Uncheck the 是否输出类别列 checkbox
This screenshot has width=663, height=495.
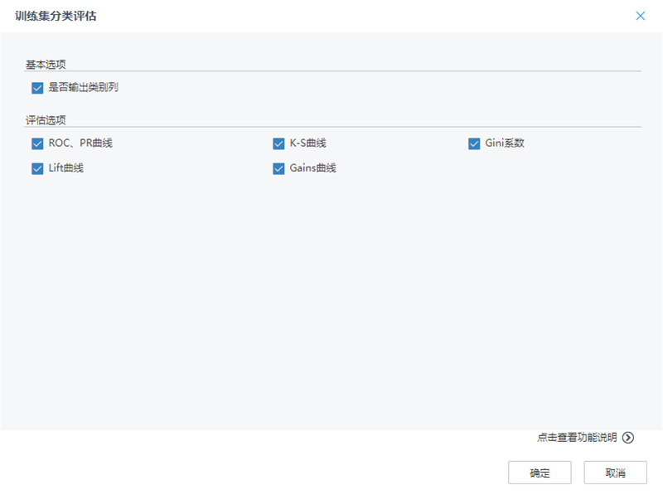pos(37,87)
